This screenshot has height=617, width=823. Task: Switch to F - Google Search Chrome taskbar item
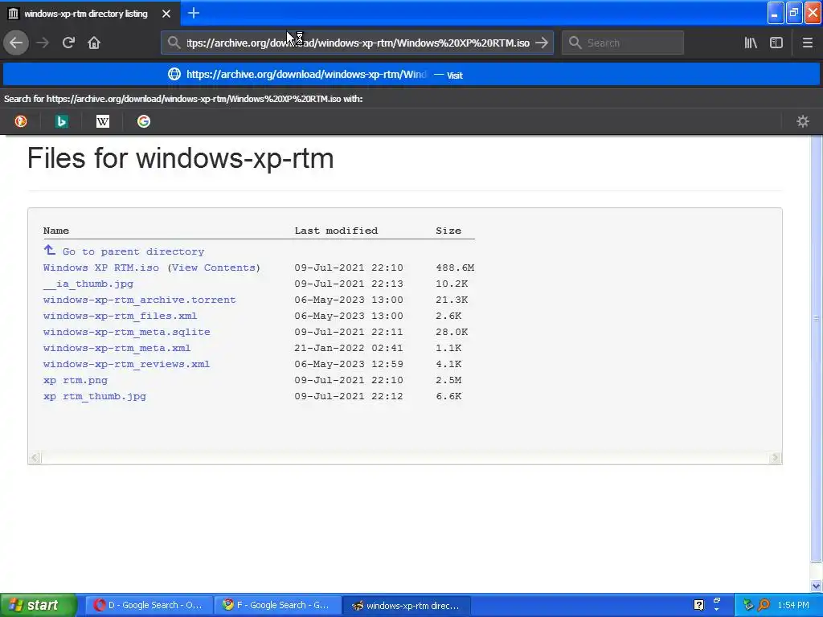click(277, 605)
